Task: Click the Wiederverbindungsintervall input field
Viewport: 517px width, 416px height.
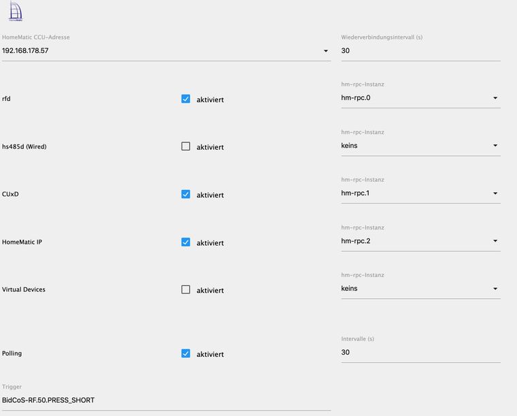Action: (420, 51)
